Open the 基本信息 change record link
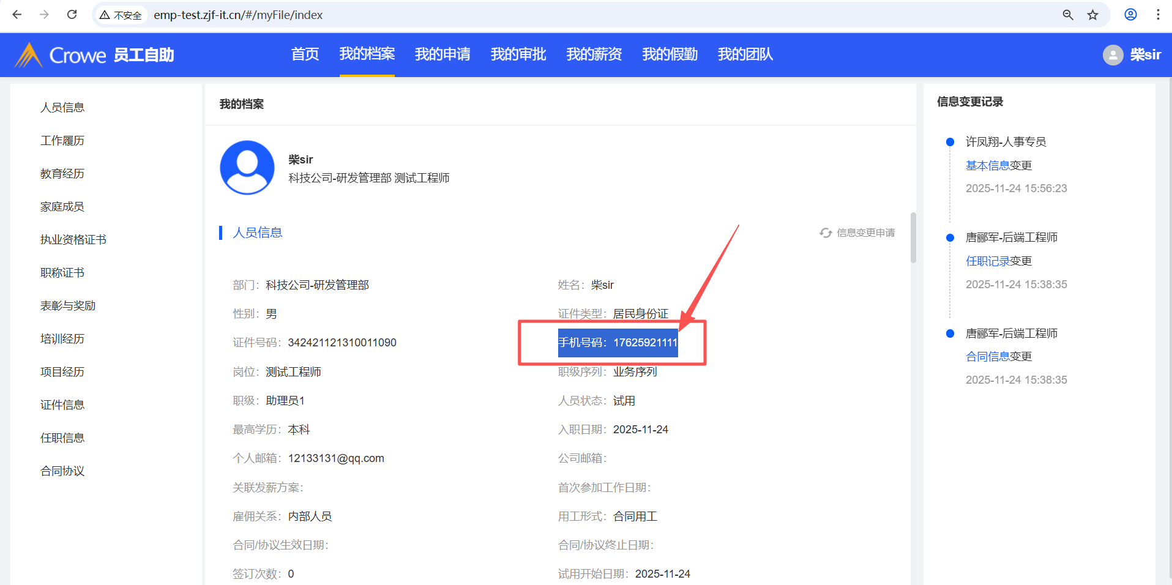 [x=987, y=166]
